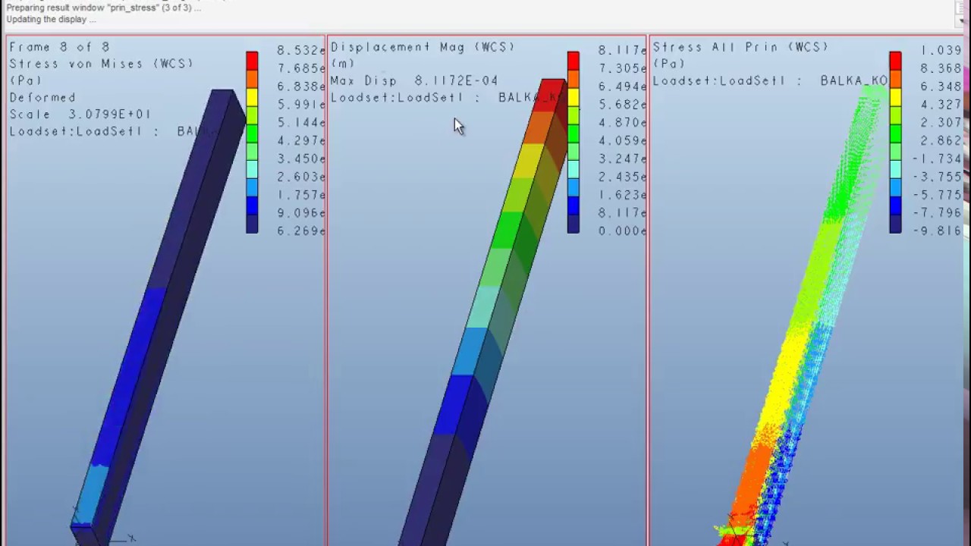Click the 8.532e legend value
The image size is (971, 546).
pos(301,50)
